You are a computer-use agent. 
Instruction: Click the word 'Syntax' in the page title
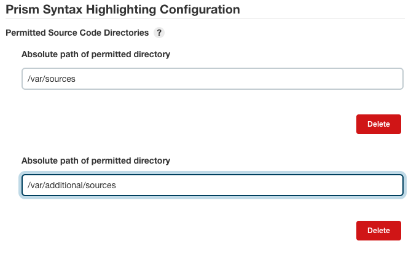[63, 10]
